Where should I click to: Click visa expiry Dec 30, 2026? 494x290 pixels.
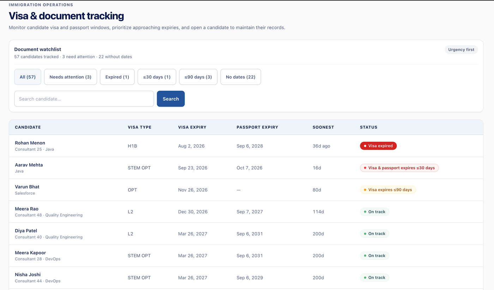click(x=193, y=212)
